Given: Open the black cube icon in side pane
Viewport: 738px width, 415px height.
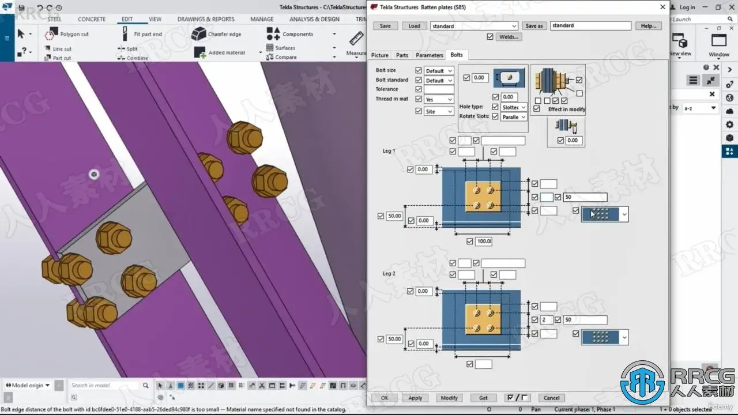Looking at the screenshot, I should (x=729, y=138).
